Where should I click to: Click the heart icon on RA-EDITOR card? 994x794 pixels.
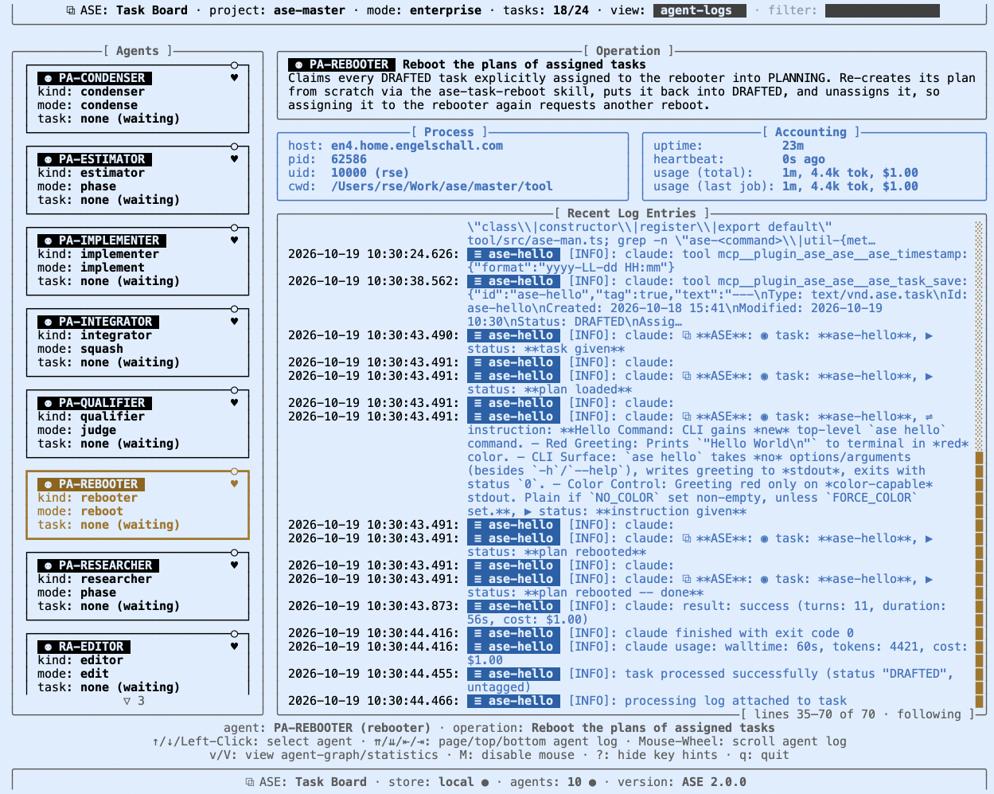coord(234,647)
